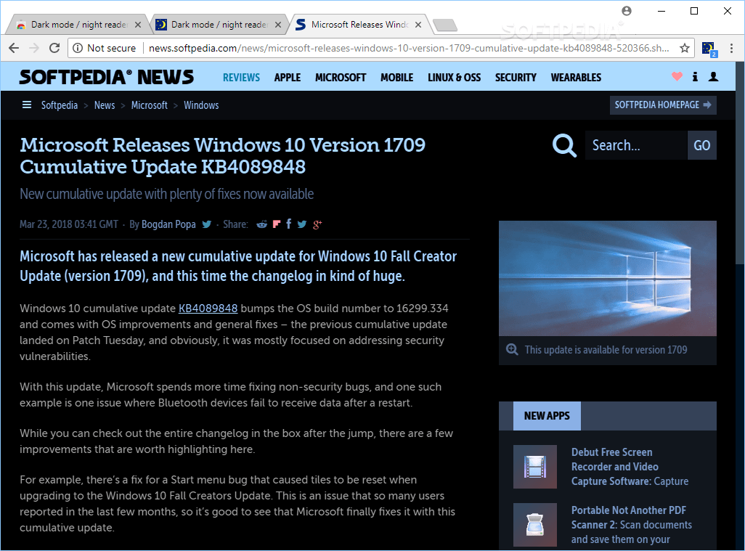Click the Softpedia News logo

pyautogui.click(x=107, y=77)
